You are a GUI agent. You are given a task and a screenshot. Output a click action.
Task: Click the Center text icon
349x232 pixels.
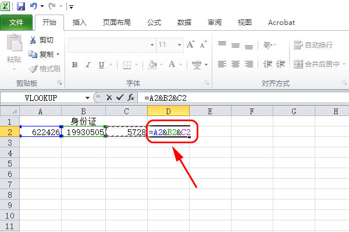[x=235, y=64]
